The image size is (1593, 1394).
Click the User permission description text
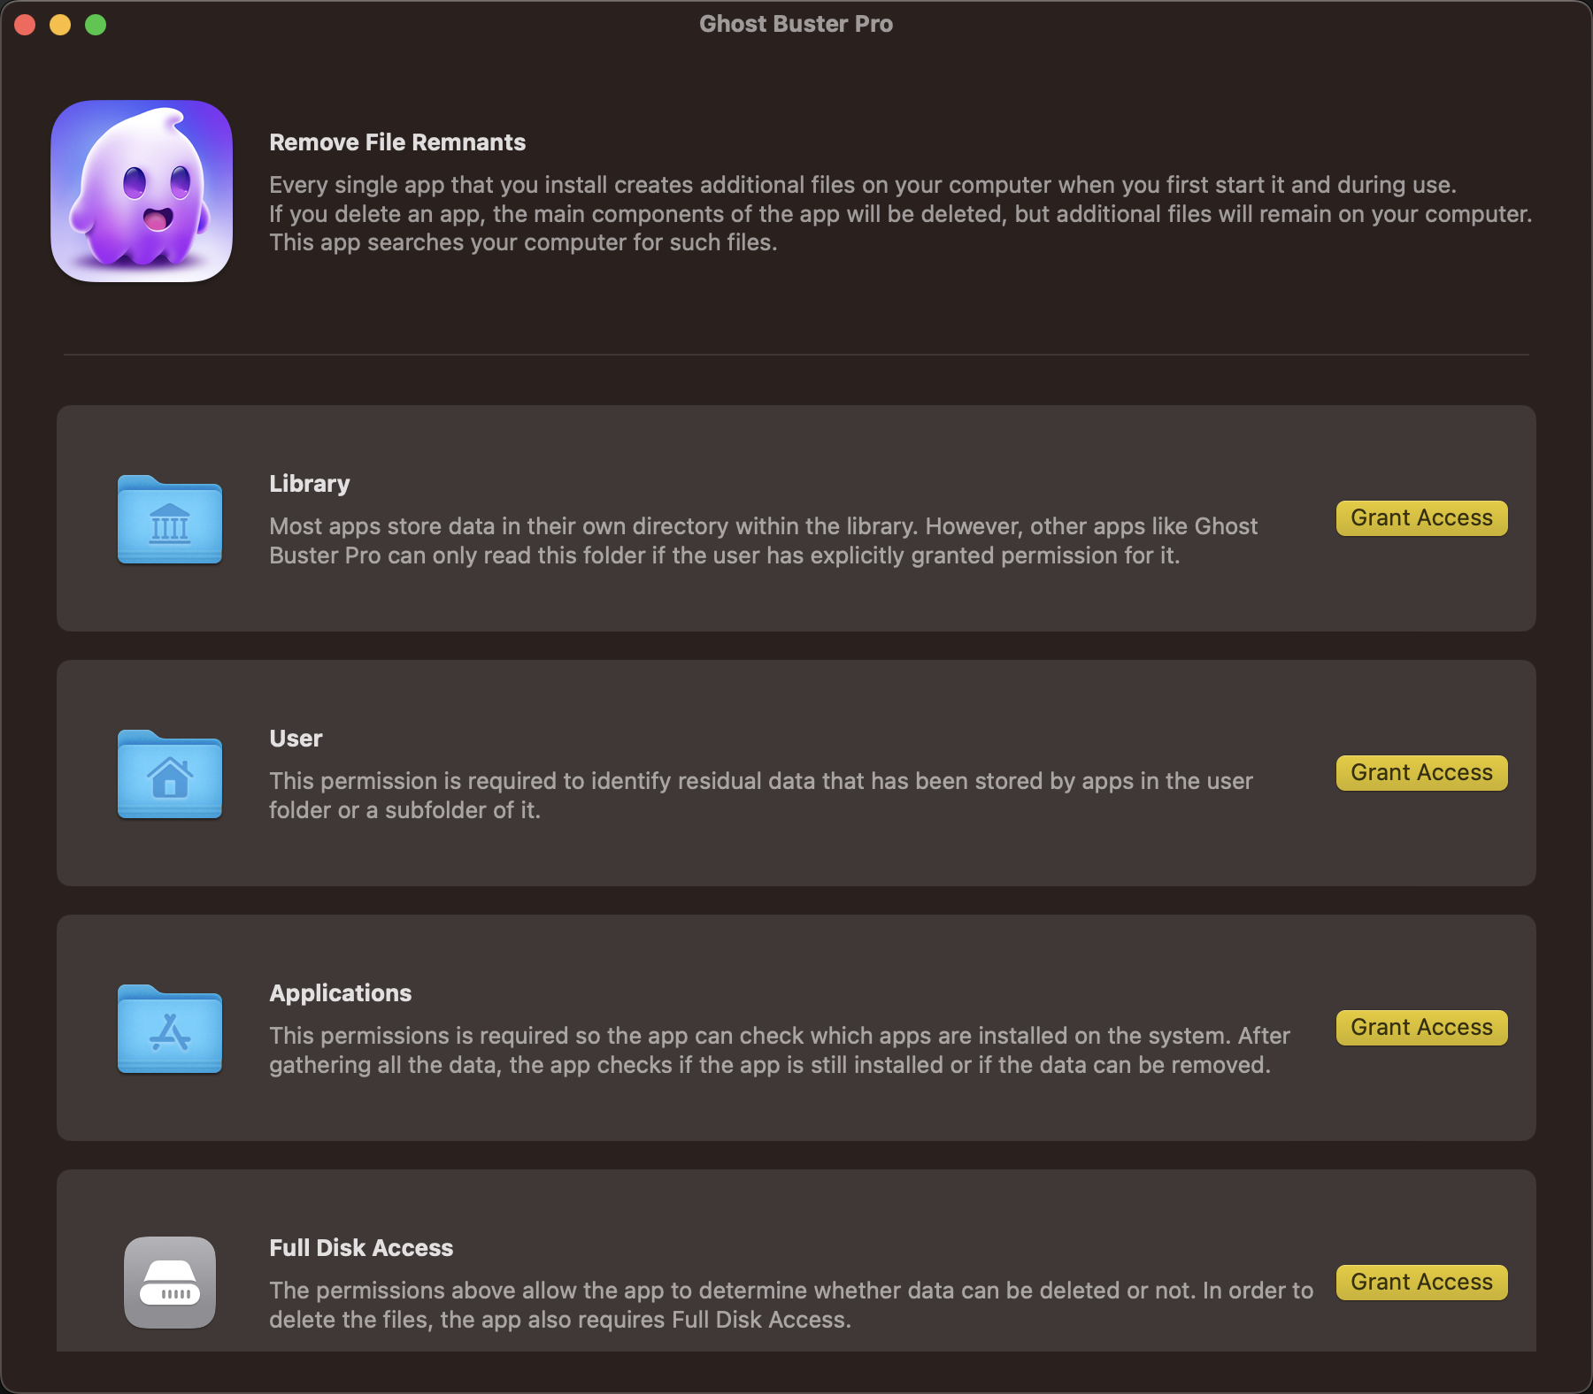(761, 795)
